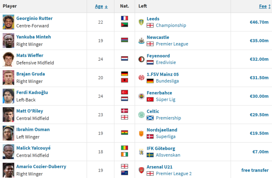Click the Leeds club crest icon
Screen dimensions: 272x178
(x=141, y=22)
